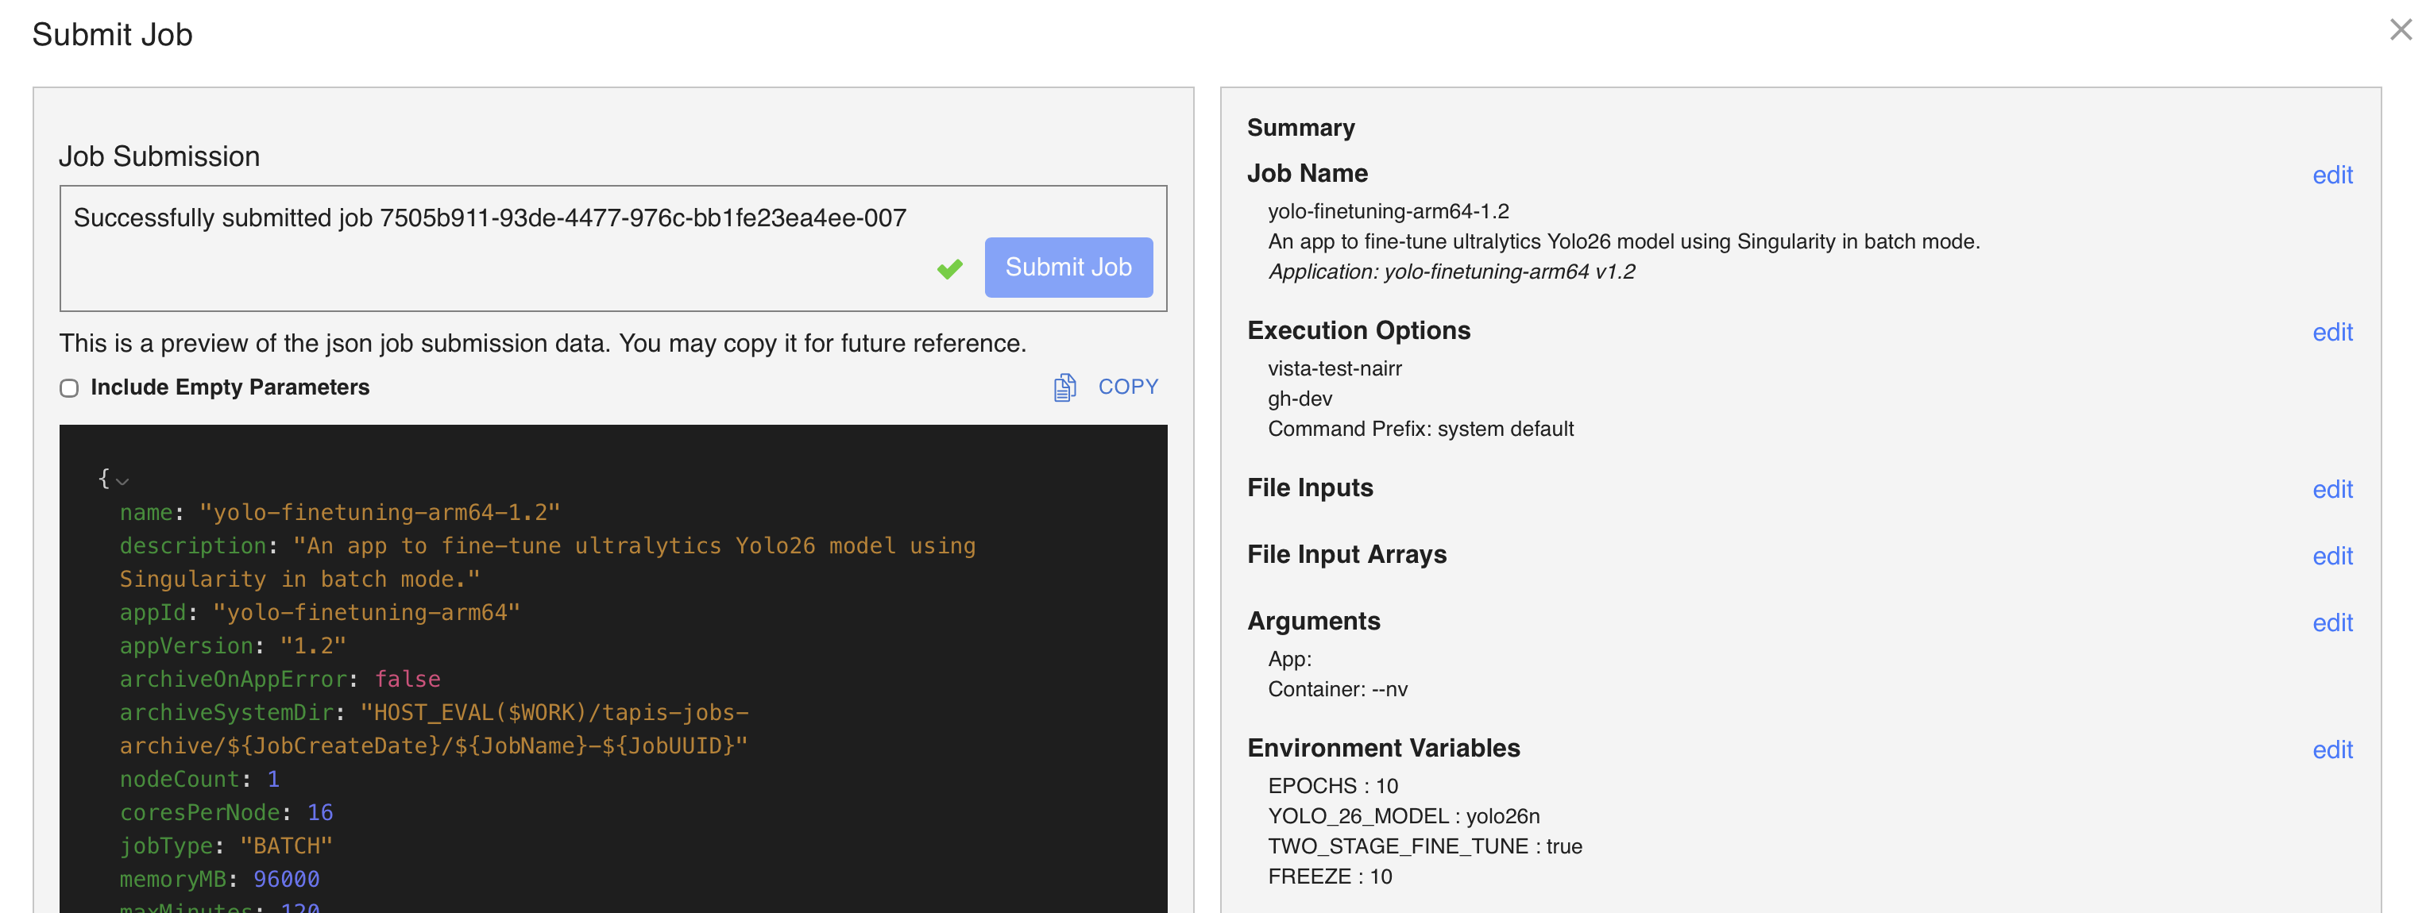Click the gh-dev queue entry

coord(1300,399)
